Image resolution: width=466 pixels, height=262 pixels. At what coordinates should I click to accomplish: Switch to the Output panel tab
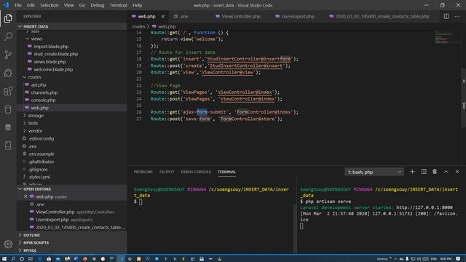coord(167,172)
